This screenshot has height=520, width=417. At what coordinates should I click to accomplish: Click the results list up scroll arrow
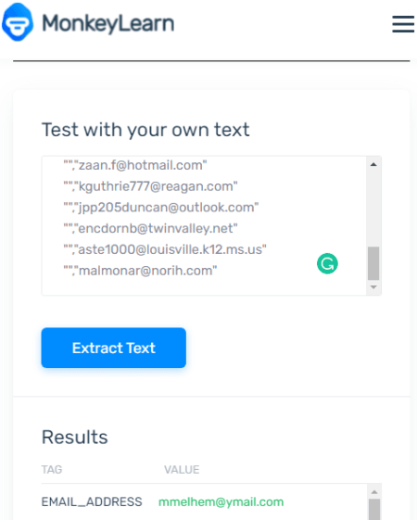(x=374, y=492)
